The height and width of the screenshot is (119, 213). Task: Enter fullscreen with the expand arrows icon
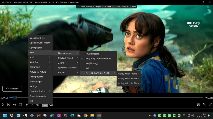(210, 104)
